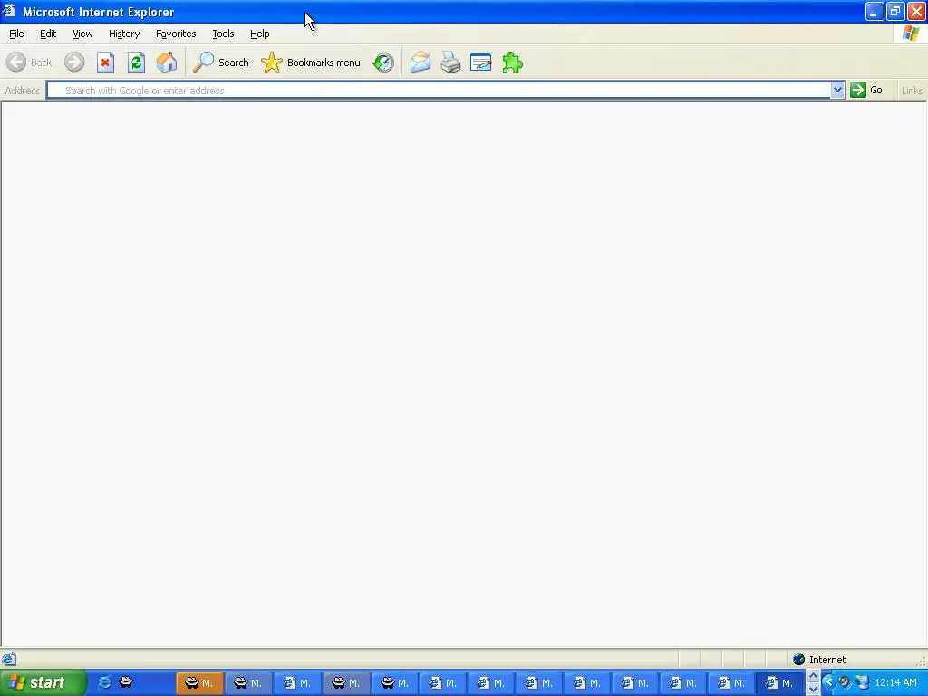Open add-ons via green puzzle piece icon
The image size is (928, 696).
(512, 63)
